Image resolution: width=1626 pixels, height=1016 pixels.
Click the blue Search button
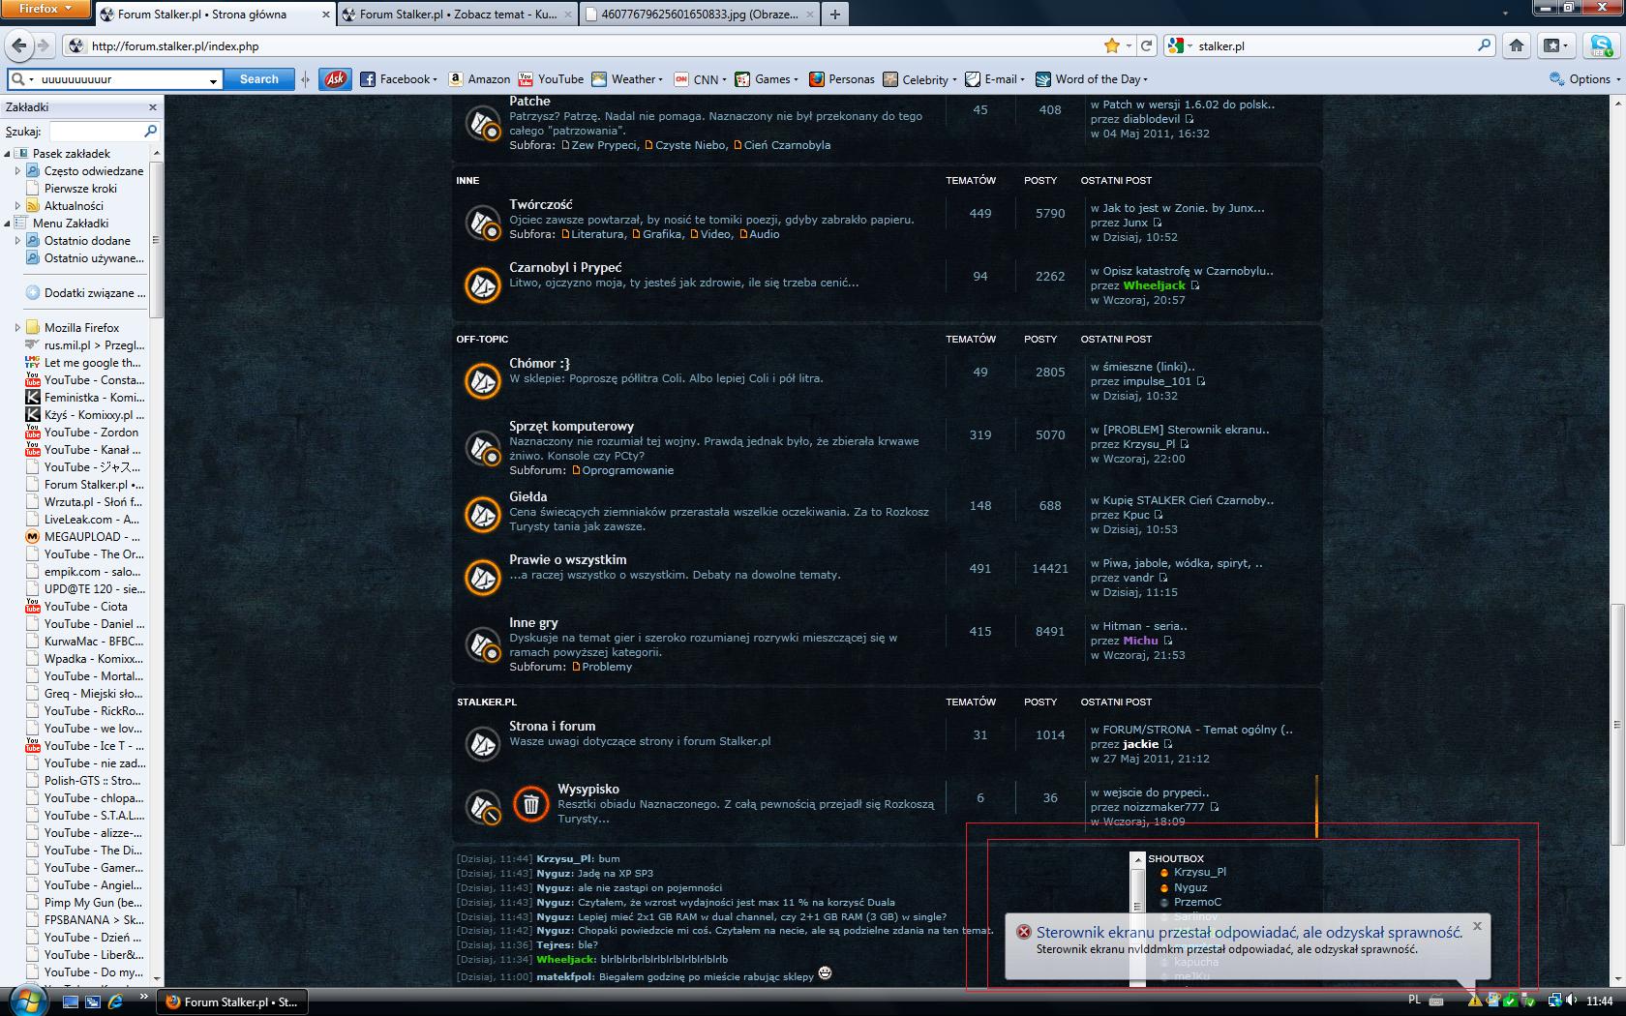(259, 79)
